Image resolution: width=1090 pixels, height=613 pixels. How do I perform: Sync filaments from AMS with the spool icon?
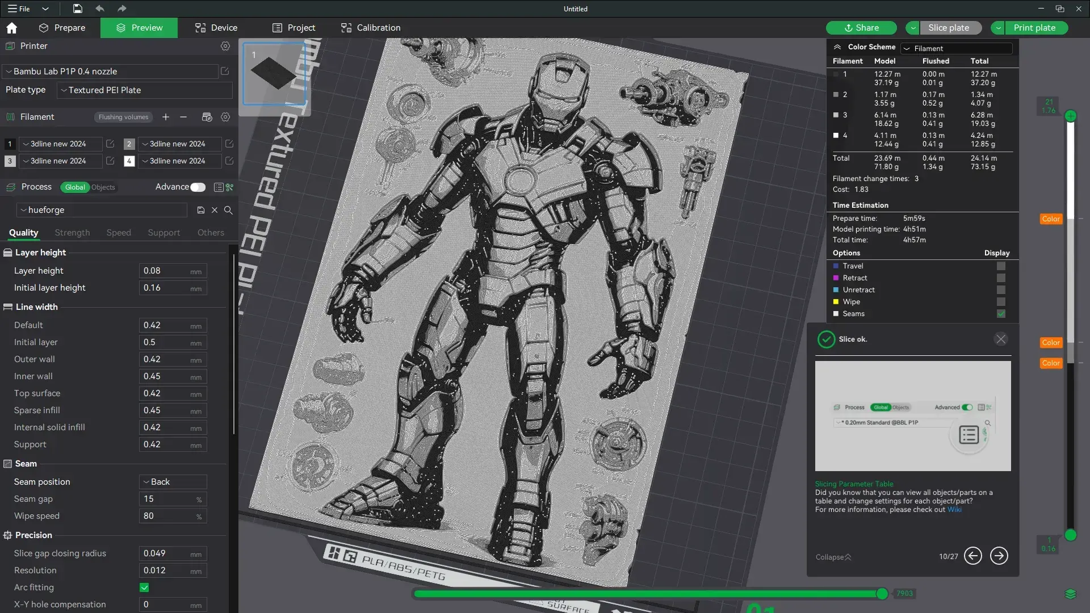pyautogui.click(x=207, y=117)
